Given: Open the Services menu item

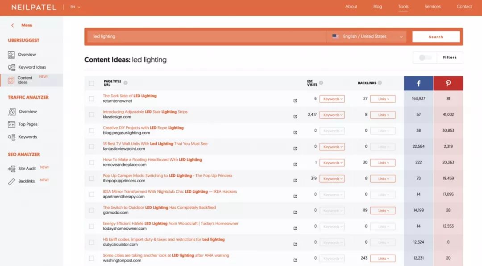Looking at the screenshot, I should [432, 6].
